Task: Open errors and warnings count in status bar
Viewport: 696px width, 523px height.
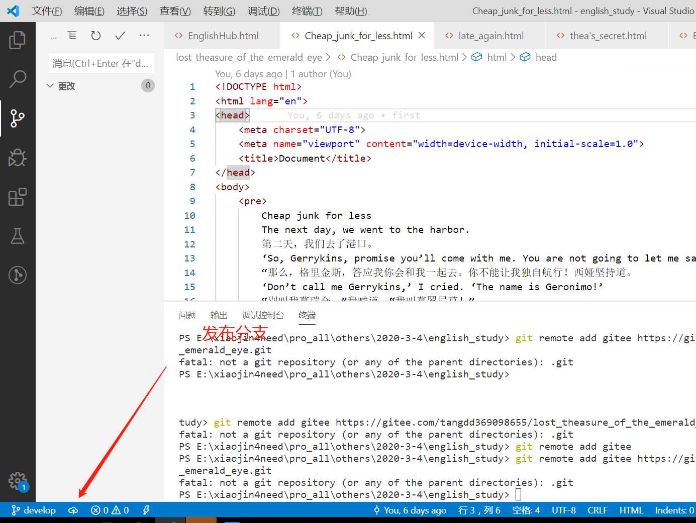Action: click(110, 510)
